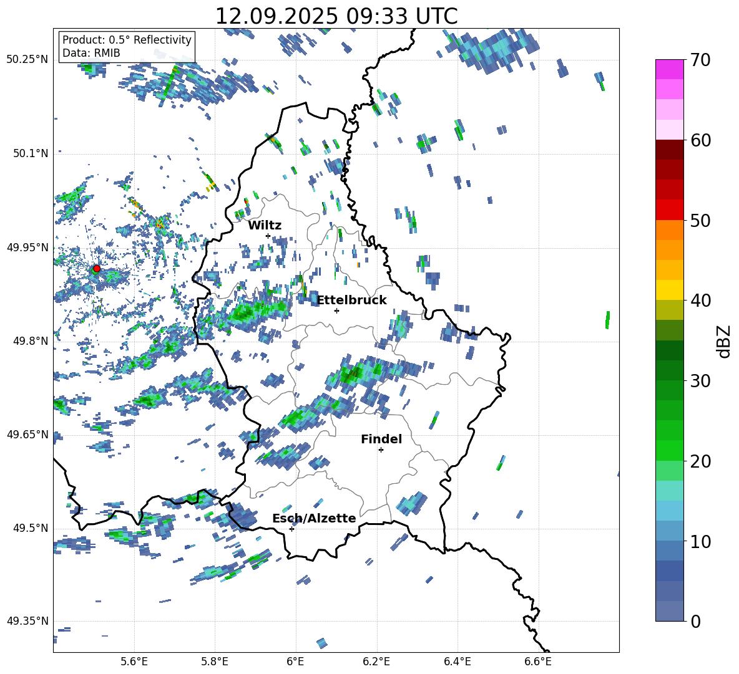This screenshot has height=674, width=739.
Task: Click the Wiltz city label
Action: 265,225
